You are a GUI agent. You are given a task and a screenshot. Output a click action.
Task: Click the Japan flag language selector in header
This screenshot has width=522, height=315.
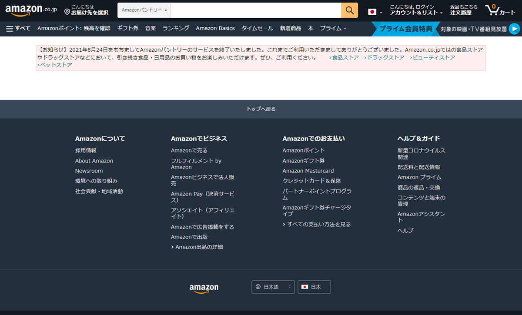tap(375, 12)
